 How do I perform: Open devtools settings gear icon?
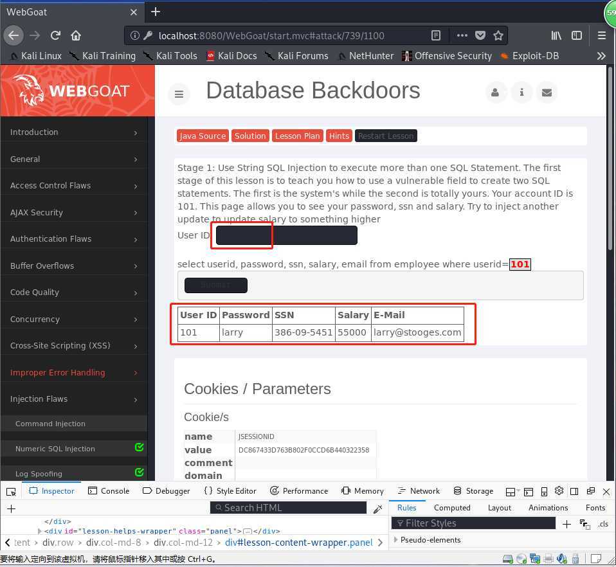[559, 491]
